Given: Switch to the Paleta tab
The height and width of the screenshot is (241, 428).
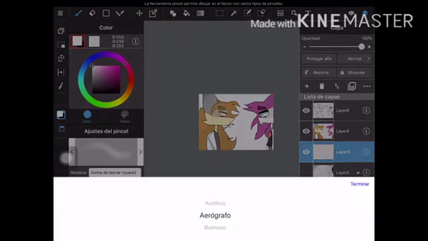Looking at the screenshot, I should click(125, 116).
